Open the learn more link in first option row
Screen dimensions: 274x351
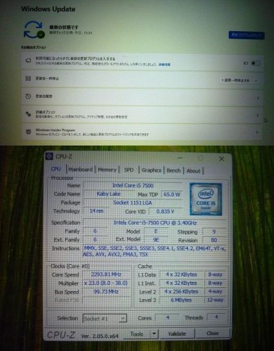click(x=165, y=64)
